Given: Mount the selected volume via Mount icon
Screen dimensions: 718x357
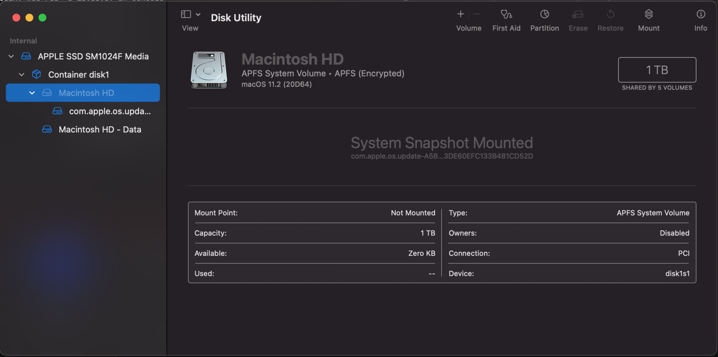Looking at the screenshot, I should (649, 14).
